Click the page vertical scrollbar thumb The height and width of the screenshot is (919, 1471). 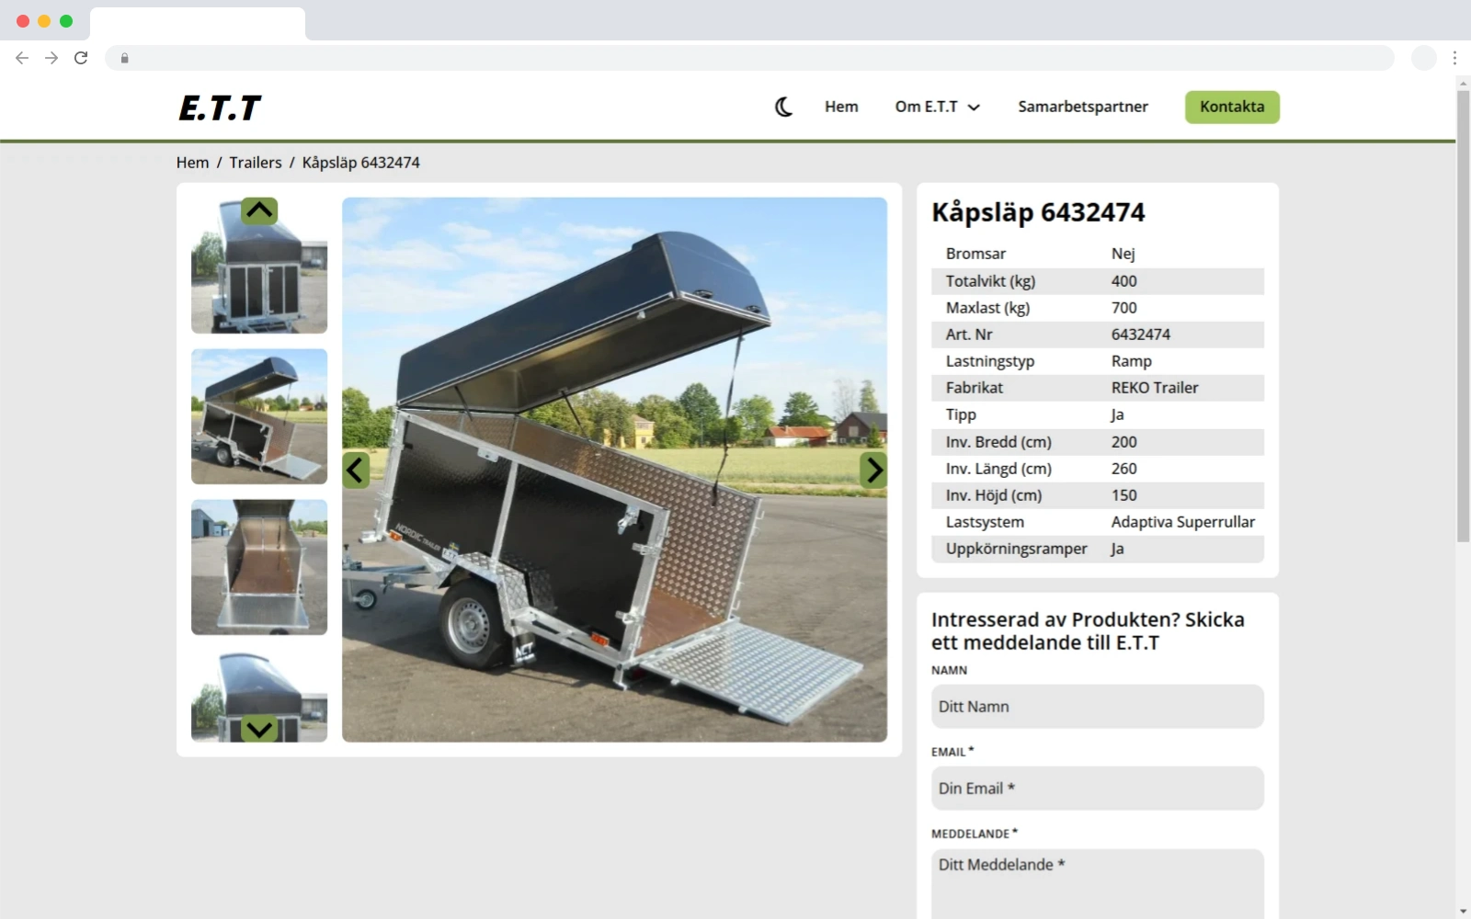[1463, 315]
